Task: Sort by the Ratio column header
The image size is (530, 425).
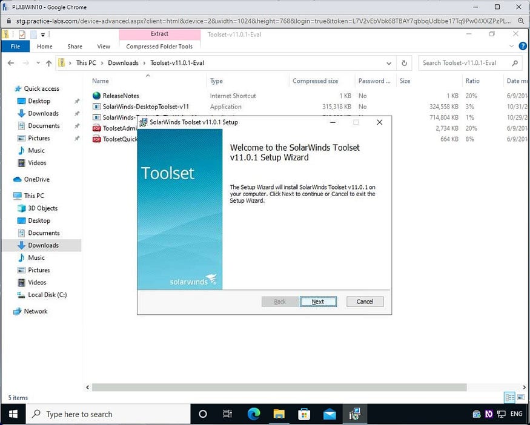Action: click(x=472, y=81)
